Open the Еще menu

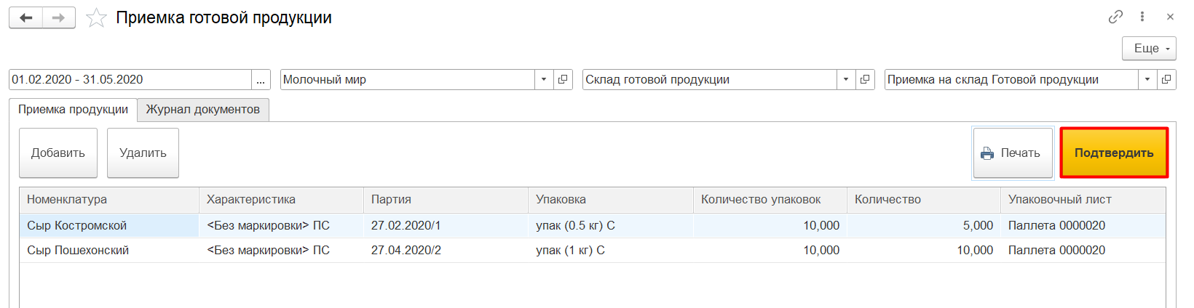click(1149, 49)
